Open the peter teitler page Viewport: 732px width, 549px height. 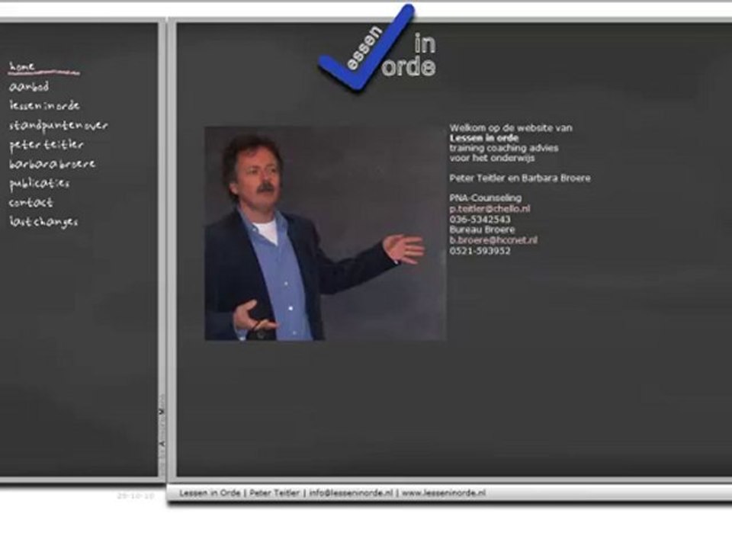pyautogui.click(x=47, y=145)
